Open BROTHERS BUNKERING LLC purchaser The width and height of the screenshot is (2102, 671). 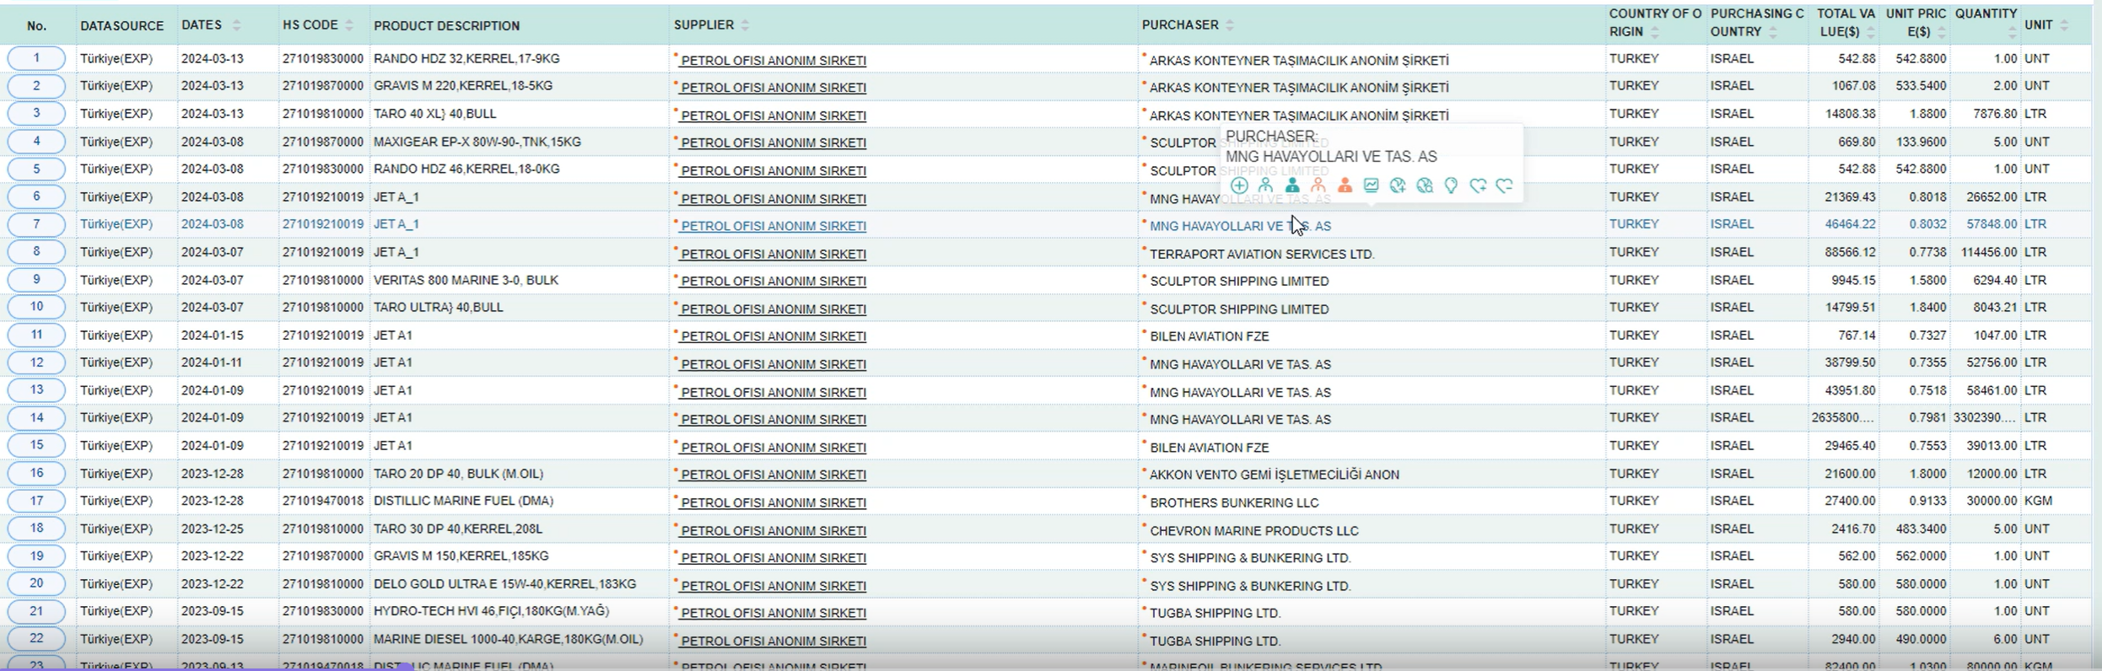coord(1233,502)
